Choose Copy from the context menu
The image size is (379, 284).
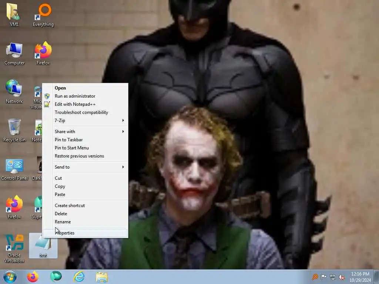(x=85, y=186)
